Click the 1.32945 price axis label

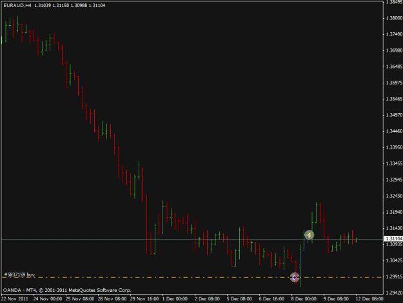pos(394,180)
